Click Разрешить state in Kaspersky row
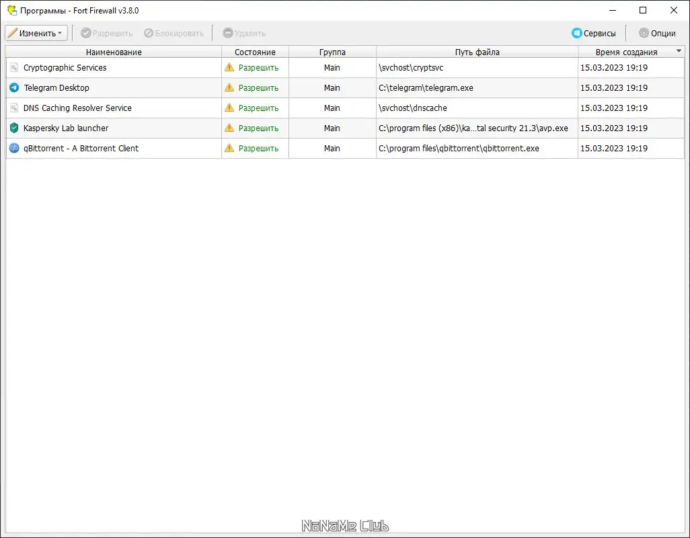 (x=258, y=128)
